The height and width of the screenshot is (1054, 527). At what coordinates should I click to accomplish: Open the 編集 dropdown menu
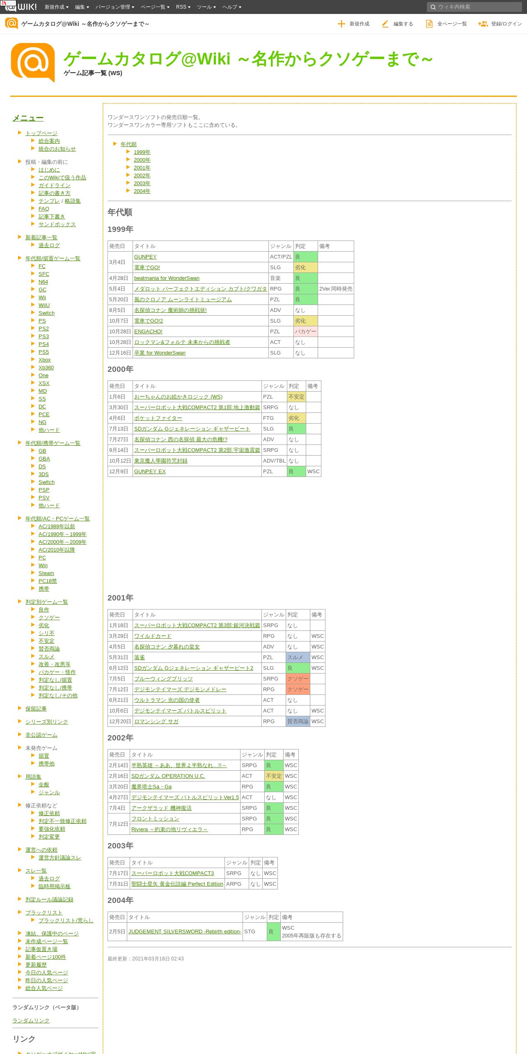click(x=82, y=7)
